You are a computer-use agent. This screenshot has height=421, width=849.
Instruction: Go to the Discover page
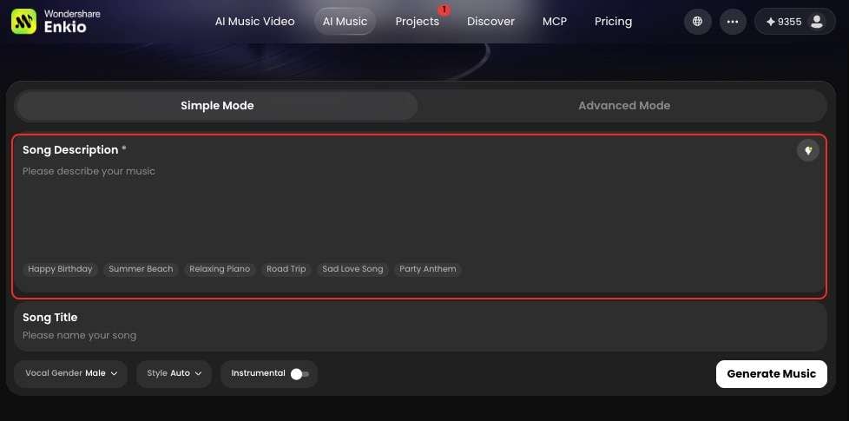click(x=490, y=22)
